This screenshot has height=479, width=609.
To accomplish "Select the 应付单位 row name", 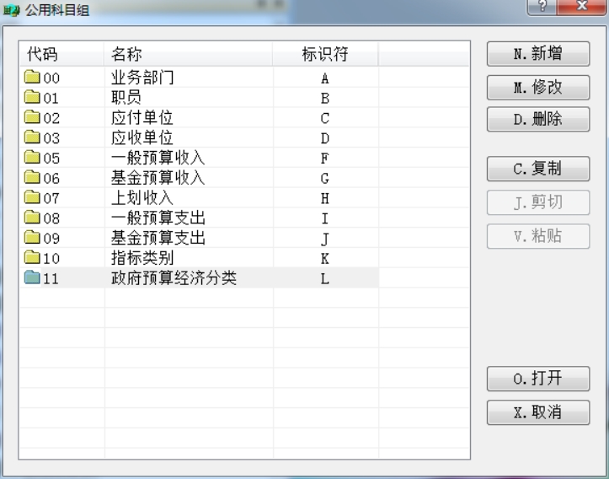I will tap(142, 117).
